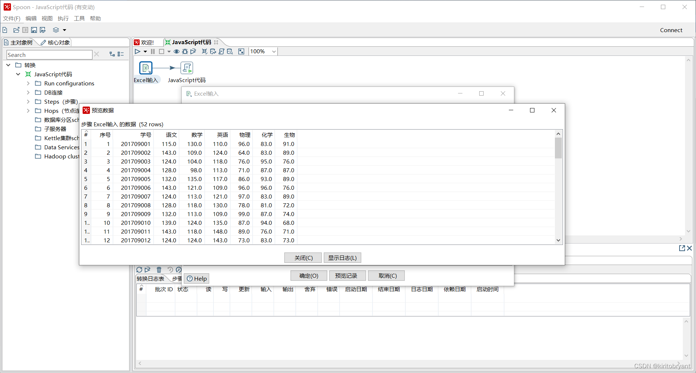
Task: Run the transformation with the Play icon
Action: tap(137, 51)
